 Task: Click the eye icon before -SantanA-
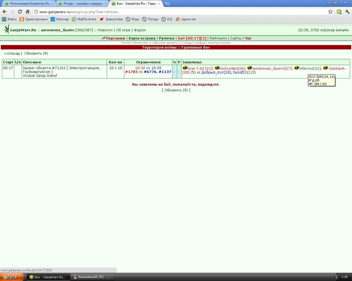326,68
